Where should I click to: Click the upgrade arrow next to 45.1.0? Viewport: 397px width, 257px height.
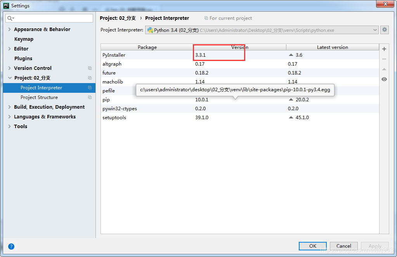point(291,117)
